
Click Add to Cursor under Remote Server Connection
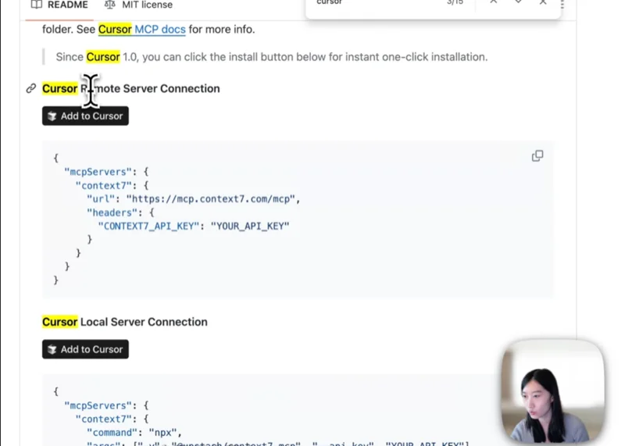[85, 116]
